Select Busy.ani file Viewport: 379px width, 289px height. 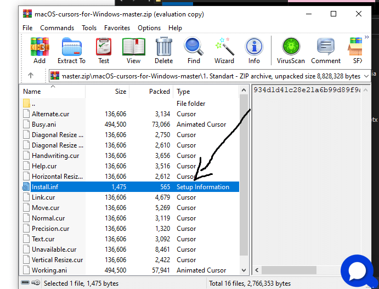coord(44,124)
